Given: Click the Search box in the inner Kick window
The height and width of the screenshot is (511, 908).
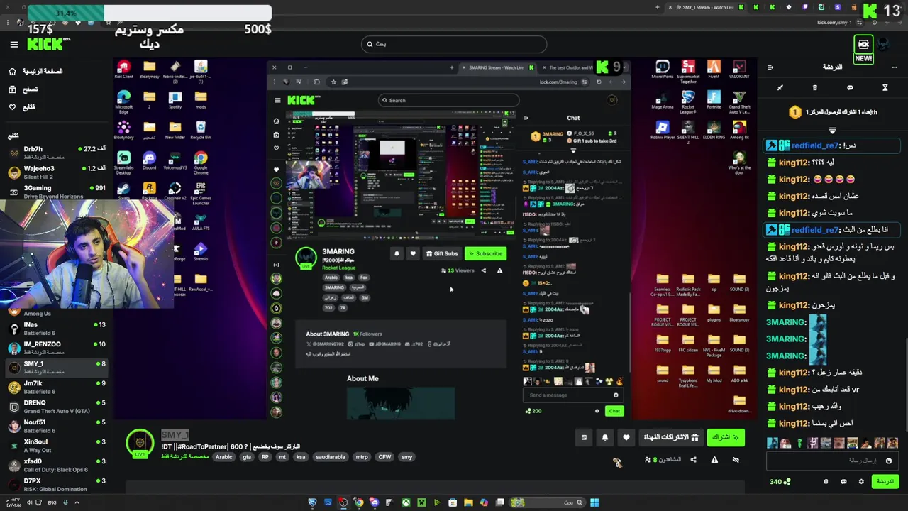Looking at the screenshot, I should (x=448, y=100).
